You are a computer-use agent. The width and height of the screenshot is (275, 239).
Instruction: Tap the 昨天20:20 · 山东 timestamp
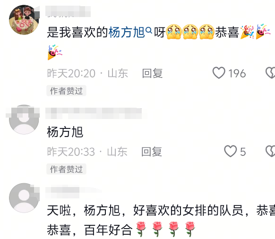[87, 73]
